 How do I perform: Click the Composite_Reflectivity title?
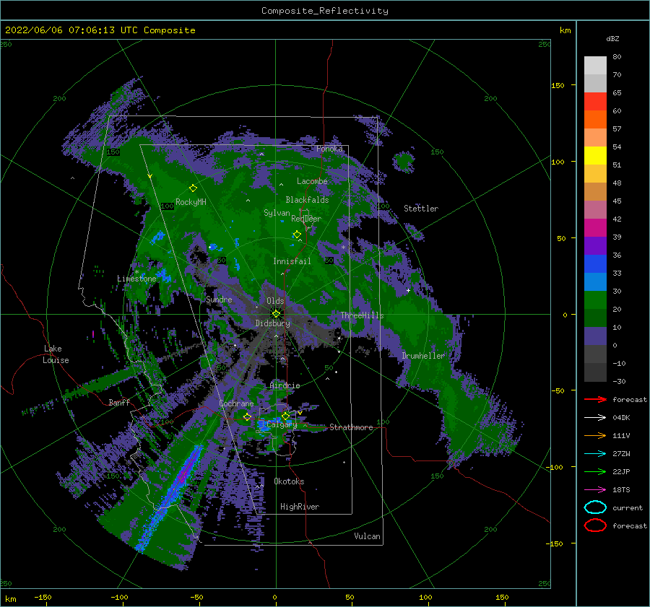pos(325,11)
